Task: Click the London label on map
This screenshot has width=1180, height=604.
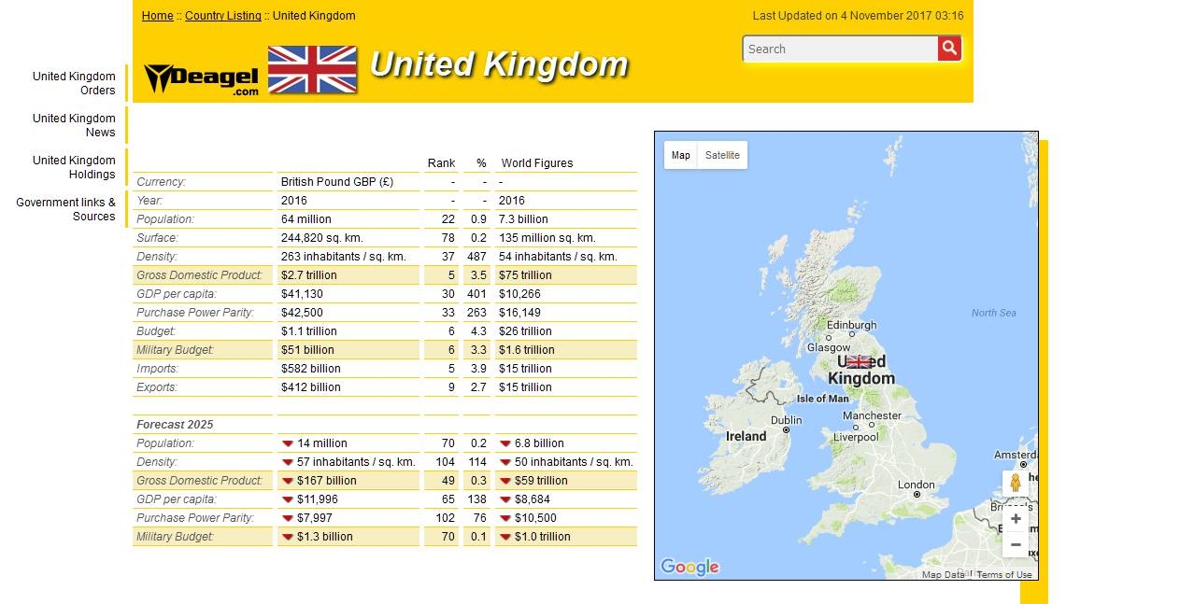Action: click(x=916, y=485)
